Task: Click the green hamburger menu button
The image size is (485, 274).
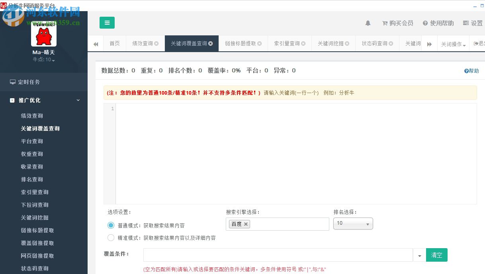Action: [107, 23]
